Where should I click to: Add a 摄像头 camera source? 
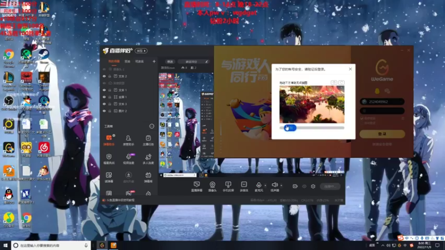212,187
